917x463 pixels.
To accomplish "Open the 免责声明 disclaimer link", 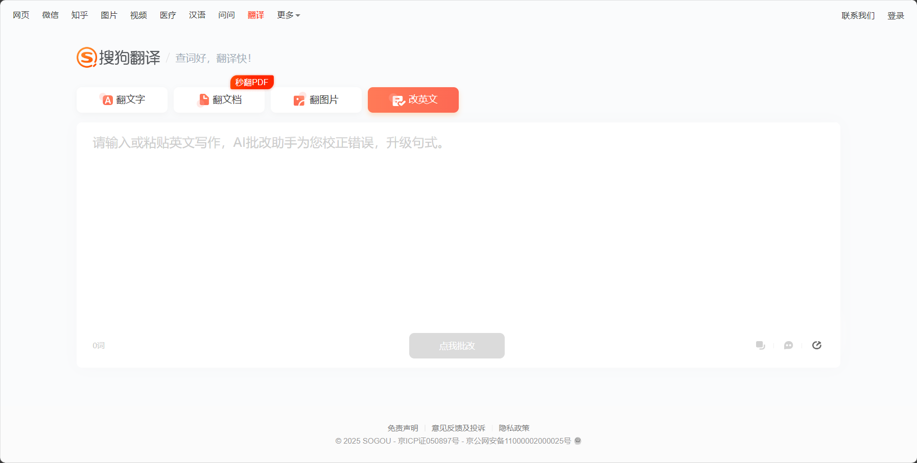I will point(403,428).
